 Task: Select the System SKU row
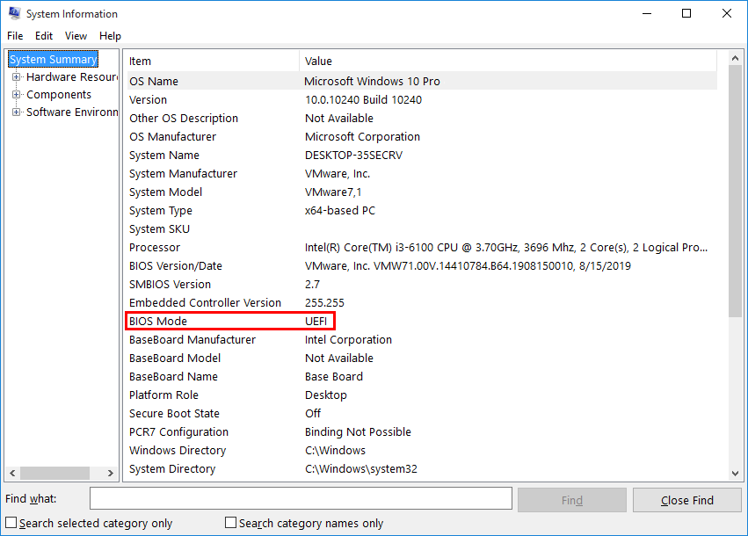tap(422, 228)
